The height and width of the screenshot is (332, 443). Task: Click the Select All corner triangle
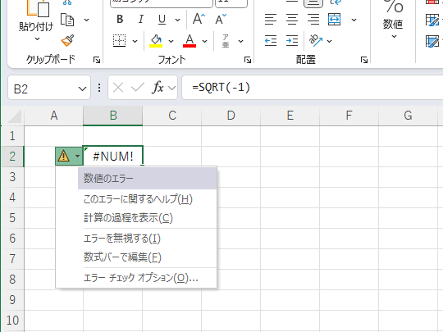15,116
